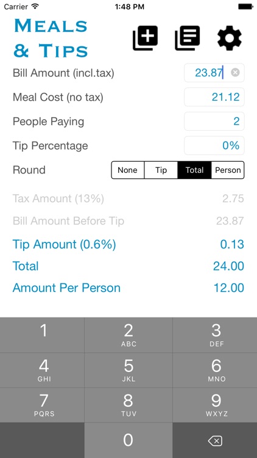Tap keypad number 0

pyautogui.click(x=128, y=440)
